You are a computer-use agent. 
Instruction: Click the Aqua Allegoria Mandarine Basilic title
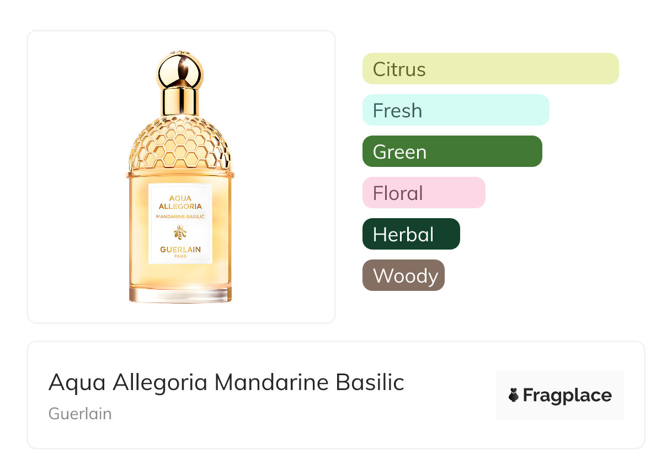point(226,382)
